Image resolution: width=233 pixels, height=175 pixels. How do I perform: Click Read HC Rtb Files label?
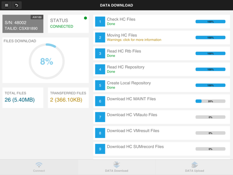point(124,51)
